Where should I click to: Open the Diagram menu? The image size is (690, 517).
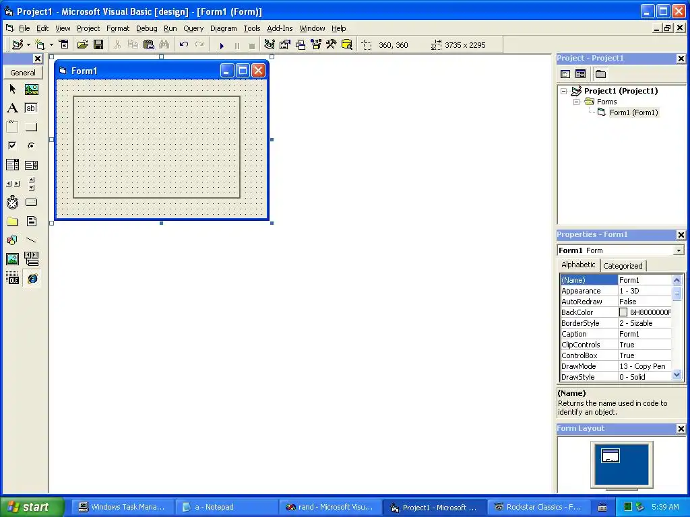pos(223,28)
